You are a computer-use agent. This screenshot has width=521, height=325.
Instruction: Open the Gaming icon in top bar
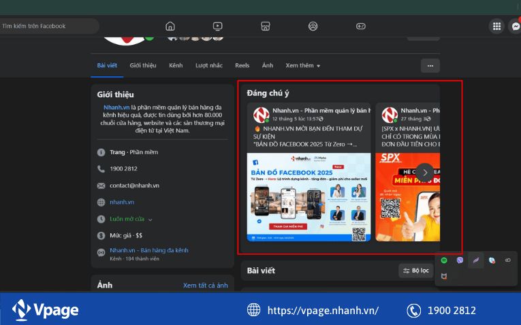tap(361, 27)
